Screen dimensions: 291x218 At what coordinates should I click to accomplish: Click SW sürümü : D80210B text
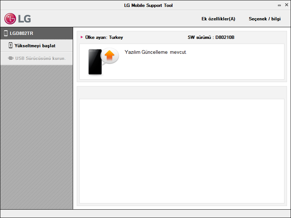click(211, 37)
